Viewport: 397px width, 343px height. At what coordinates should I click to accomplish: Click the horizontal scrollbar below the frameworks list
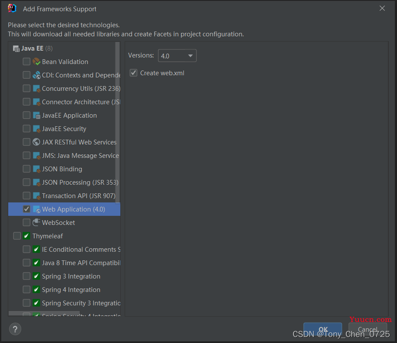coord(44,314)
